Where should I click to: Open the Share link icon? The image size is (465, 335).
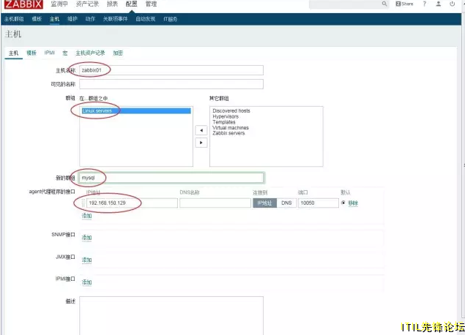coord(404,4)
